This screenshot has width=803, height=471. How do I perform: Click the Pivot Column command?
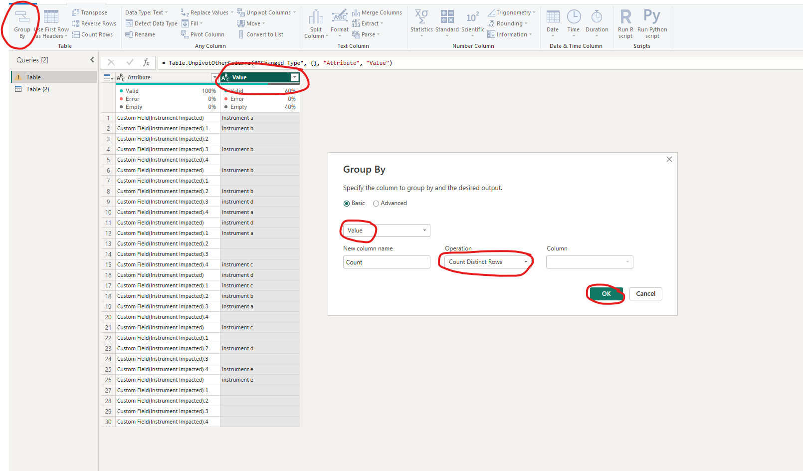coord(203,34)
